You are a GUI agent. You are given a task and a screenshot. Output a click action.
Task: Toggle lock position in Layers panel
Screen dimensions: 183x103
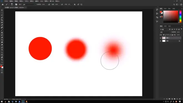[168, 35]
